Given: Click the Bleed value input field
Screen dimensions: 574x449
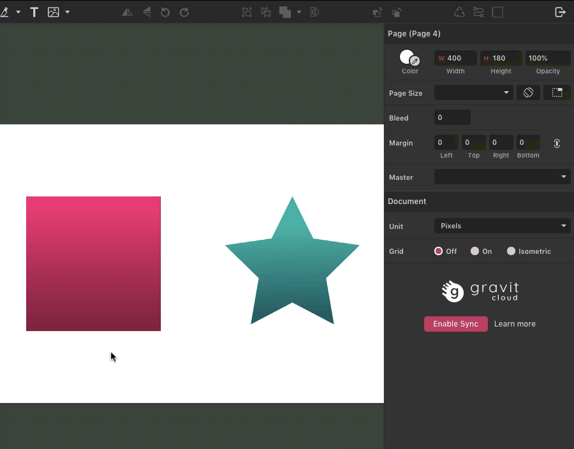Looking at the screenshot, I should (x=452, y=117).
